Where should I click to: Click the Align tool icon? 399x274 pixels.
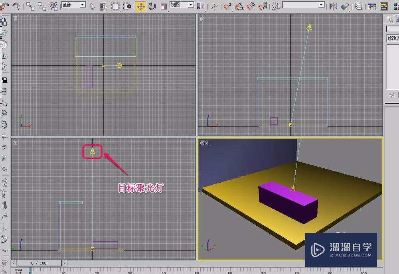click(x=345, y=6)
